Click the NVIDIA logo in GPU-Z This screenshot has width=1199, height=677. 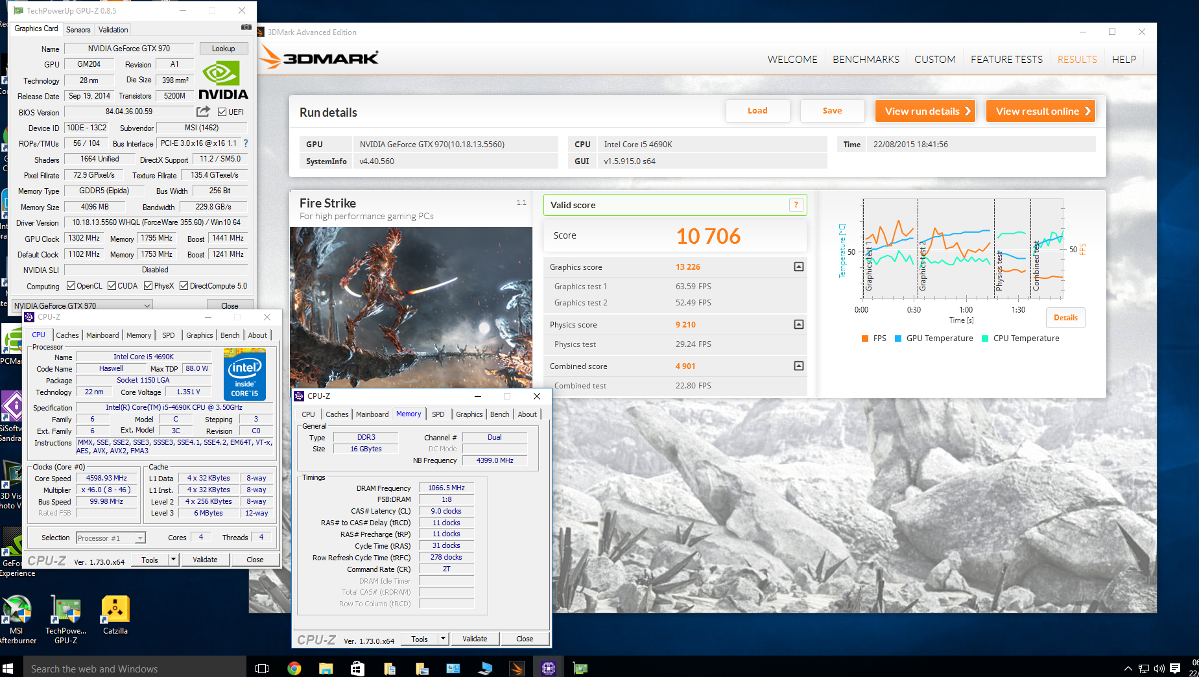pos(222,80)
